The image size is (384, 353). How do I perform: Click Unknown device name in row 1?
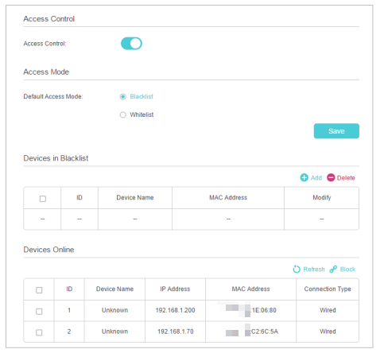pyautogui.click(x=114, y=310)
